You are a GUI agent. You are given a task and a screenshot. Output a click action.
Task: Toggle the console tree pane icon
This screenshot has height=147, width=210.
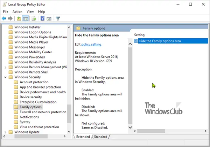(26, 18)
